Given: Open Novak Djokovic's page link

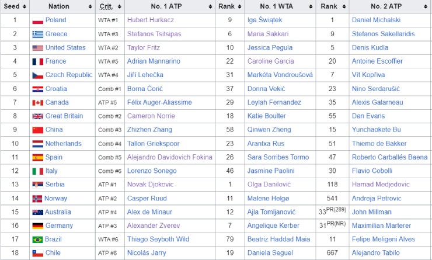Looking at the screenshot, I should 151,185.
